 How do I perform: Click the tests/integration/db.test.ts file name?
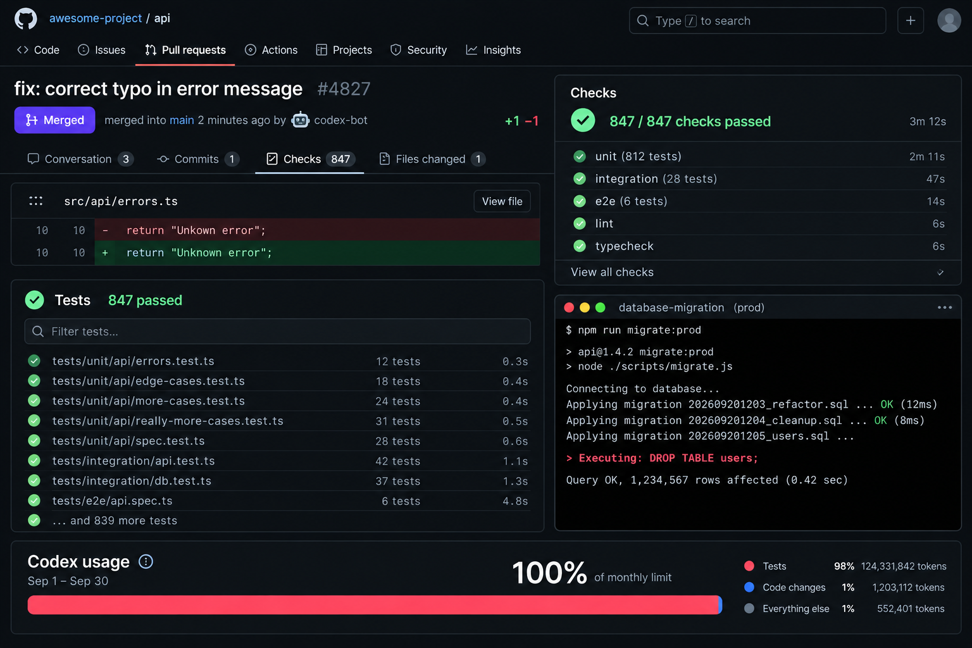[132, 481]
